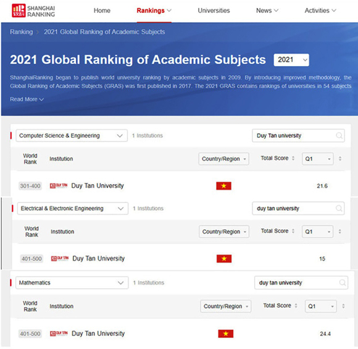Click search icon in Computer Science search box
The width and height of the screenshot is (358, 349).
[x=339, y=135]
